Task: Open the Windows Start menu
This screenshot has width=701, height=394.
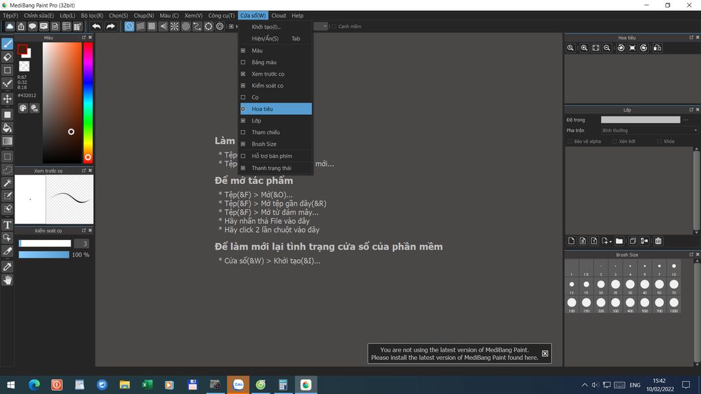Action: [x=11, y=384]
